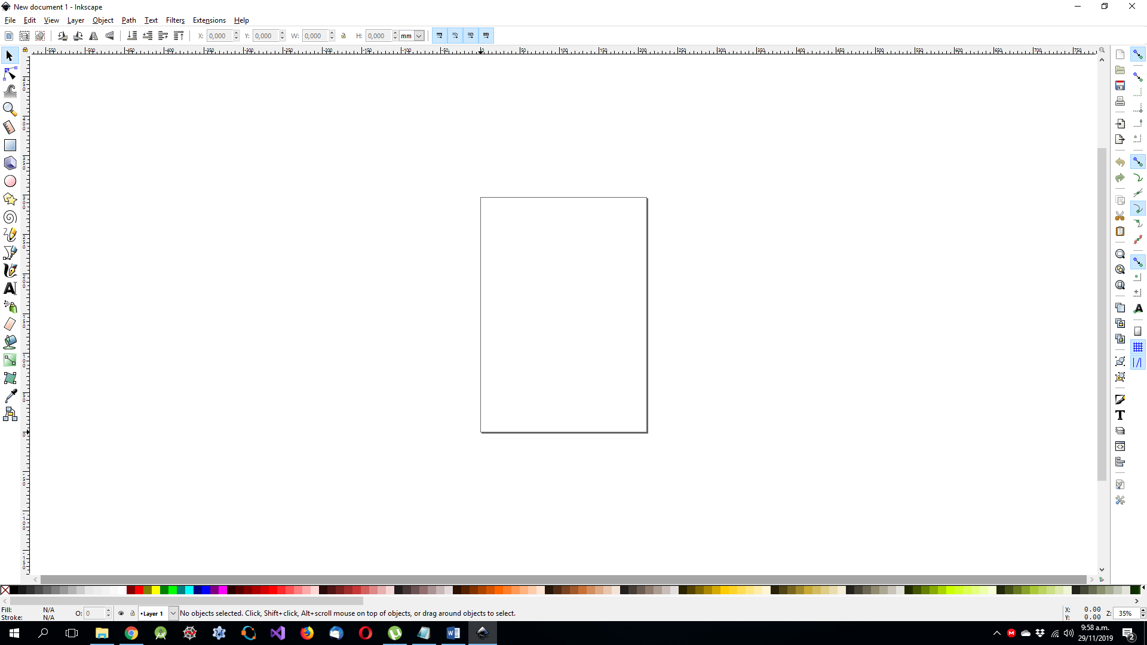Open the Extensions menu
1147x645 pixels.
point(208,20)
